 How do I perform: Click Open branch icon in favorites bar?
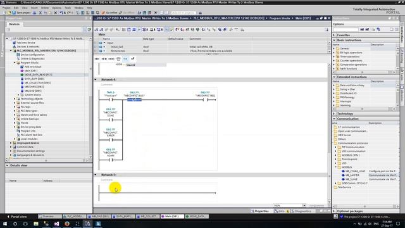tap(125, 59)
